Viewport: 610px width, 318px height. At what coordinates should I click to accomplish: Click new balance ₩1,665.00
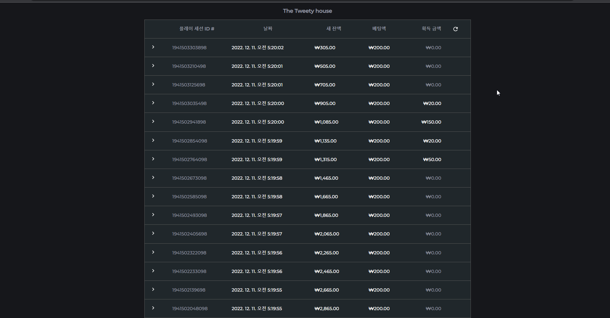tap(326, 197)
